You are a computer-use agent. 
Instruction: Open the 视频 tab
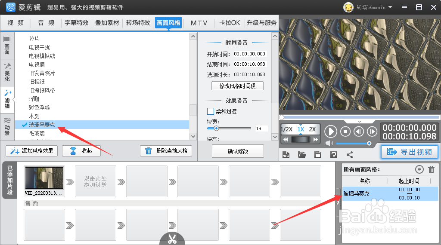coord(16,23)
